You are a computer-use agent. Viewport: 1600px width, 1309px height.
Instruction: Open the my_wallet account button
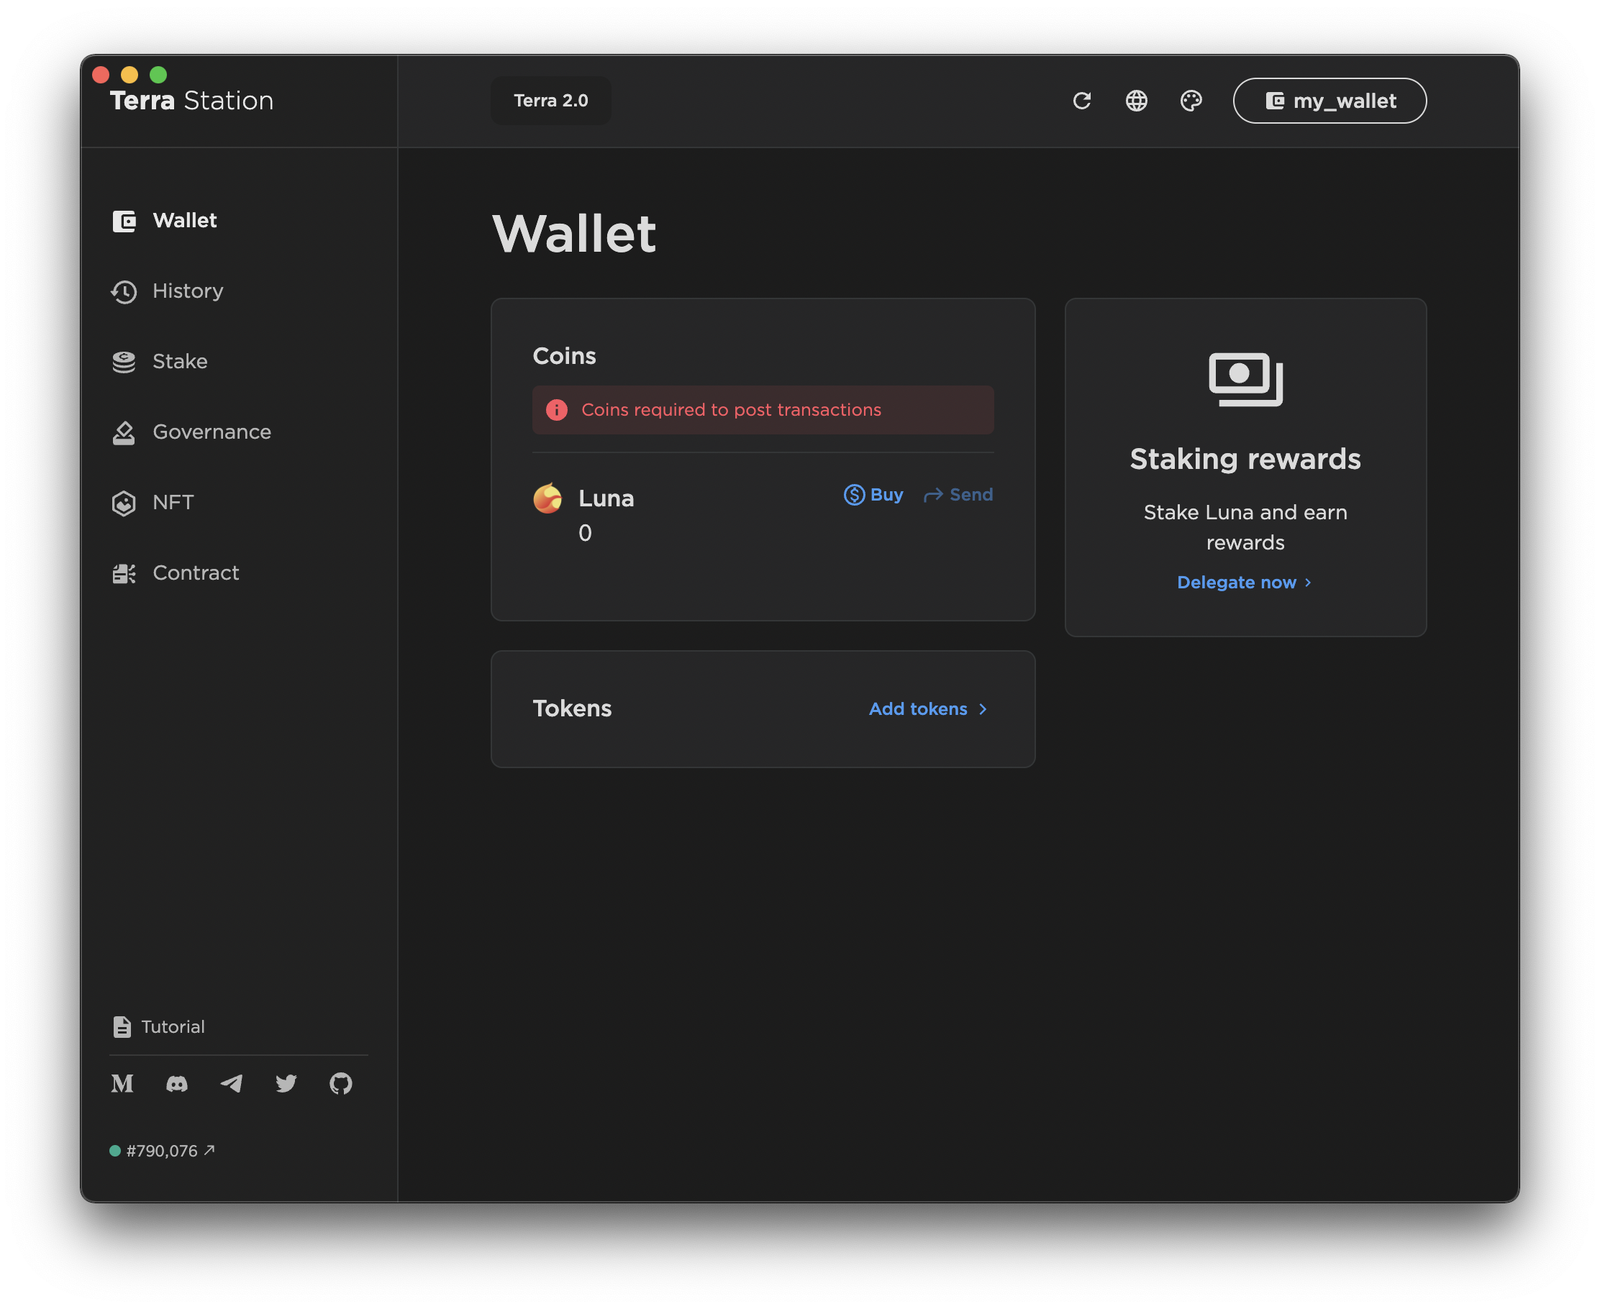click(x=1329, y=100)
